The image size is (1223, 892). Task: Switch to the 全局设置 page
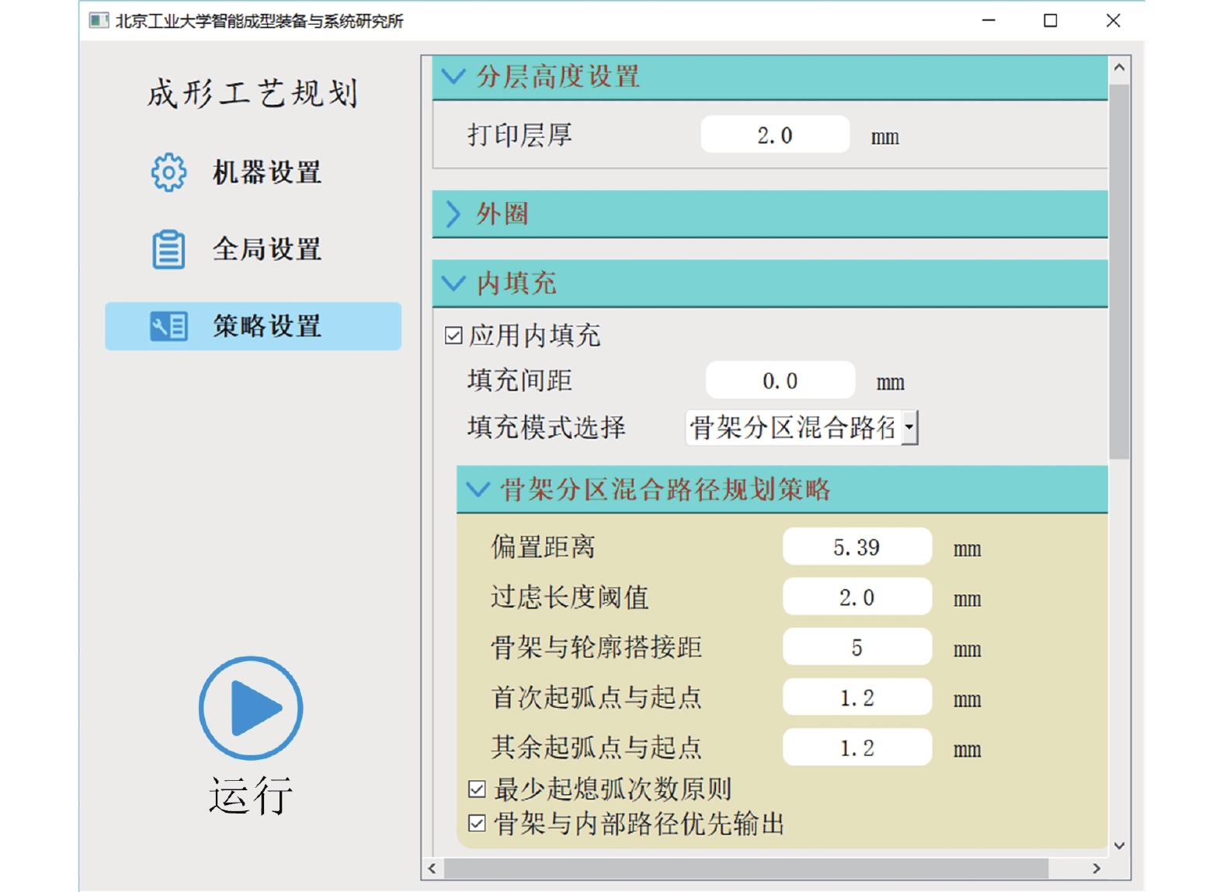pyautogui.click(x=266, y=249)
